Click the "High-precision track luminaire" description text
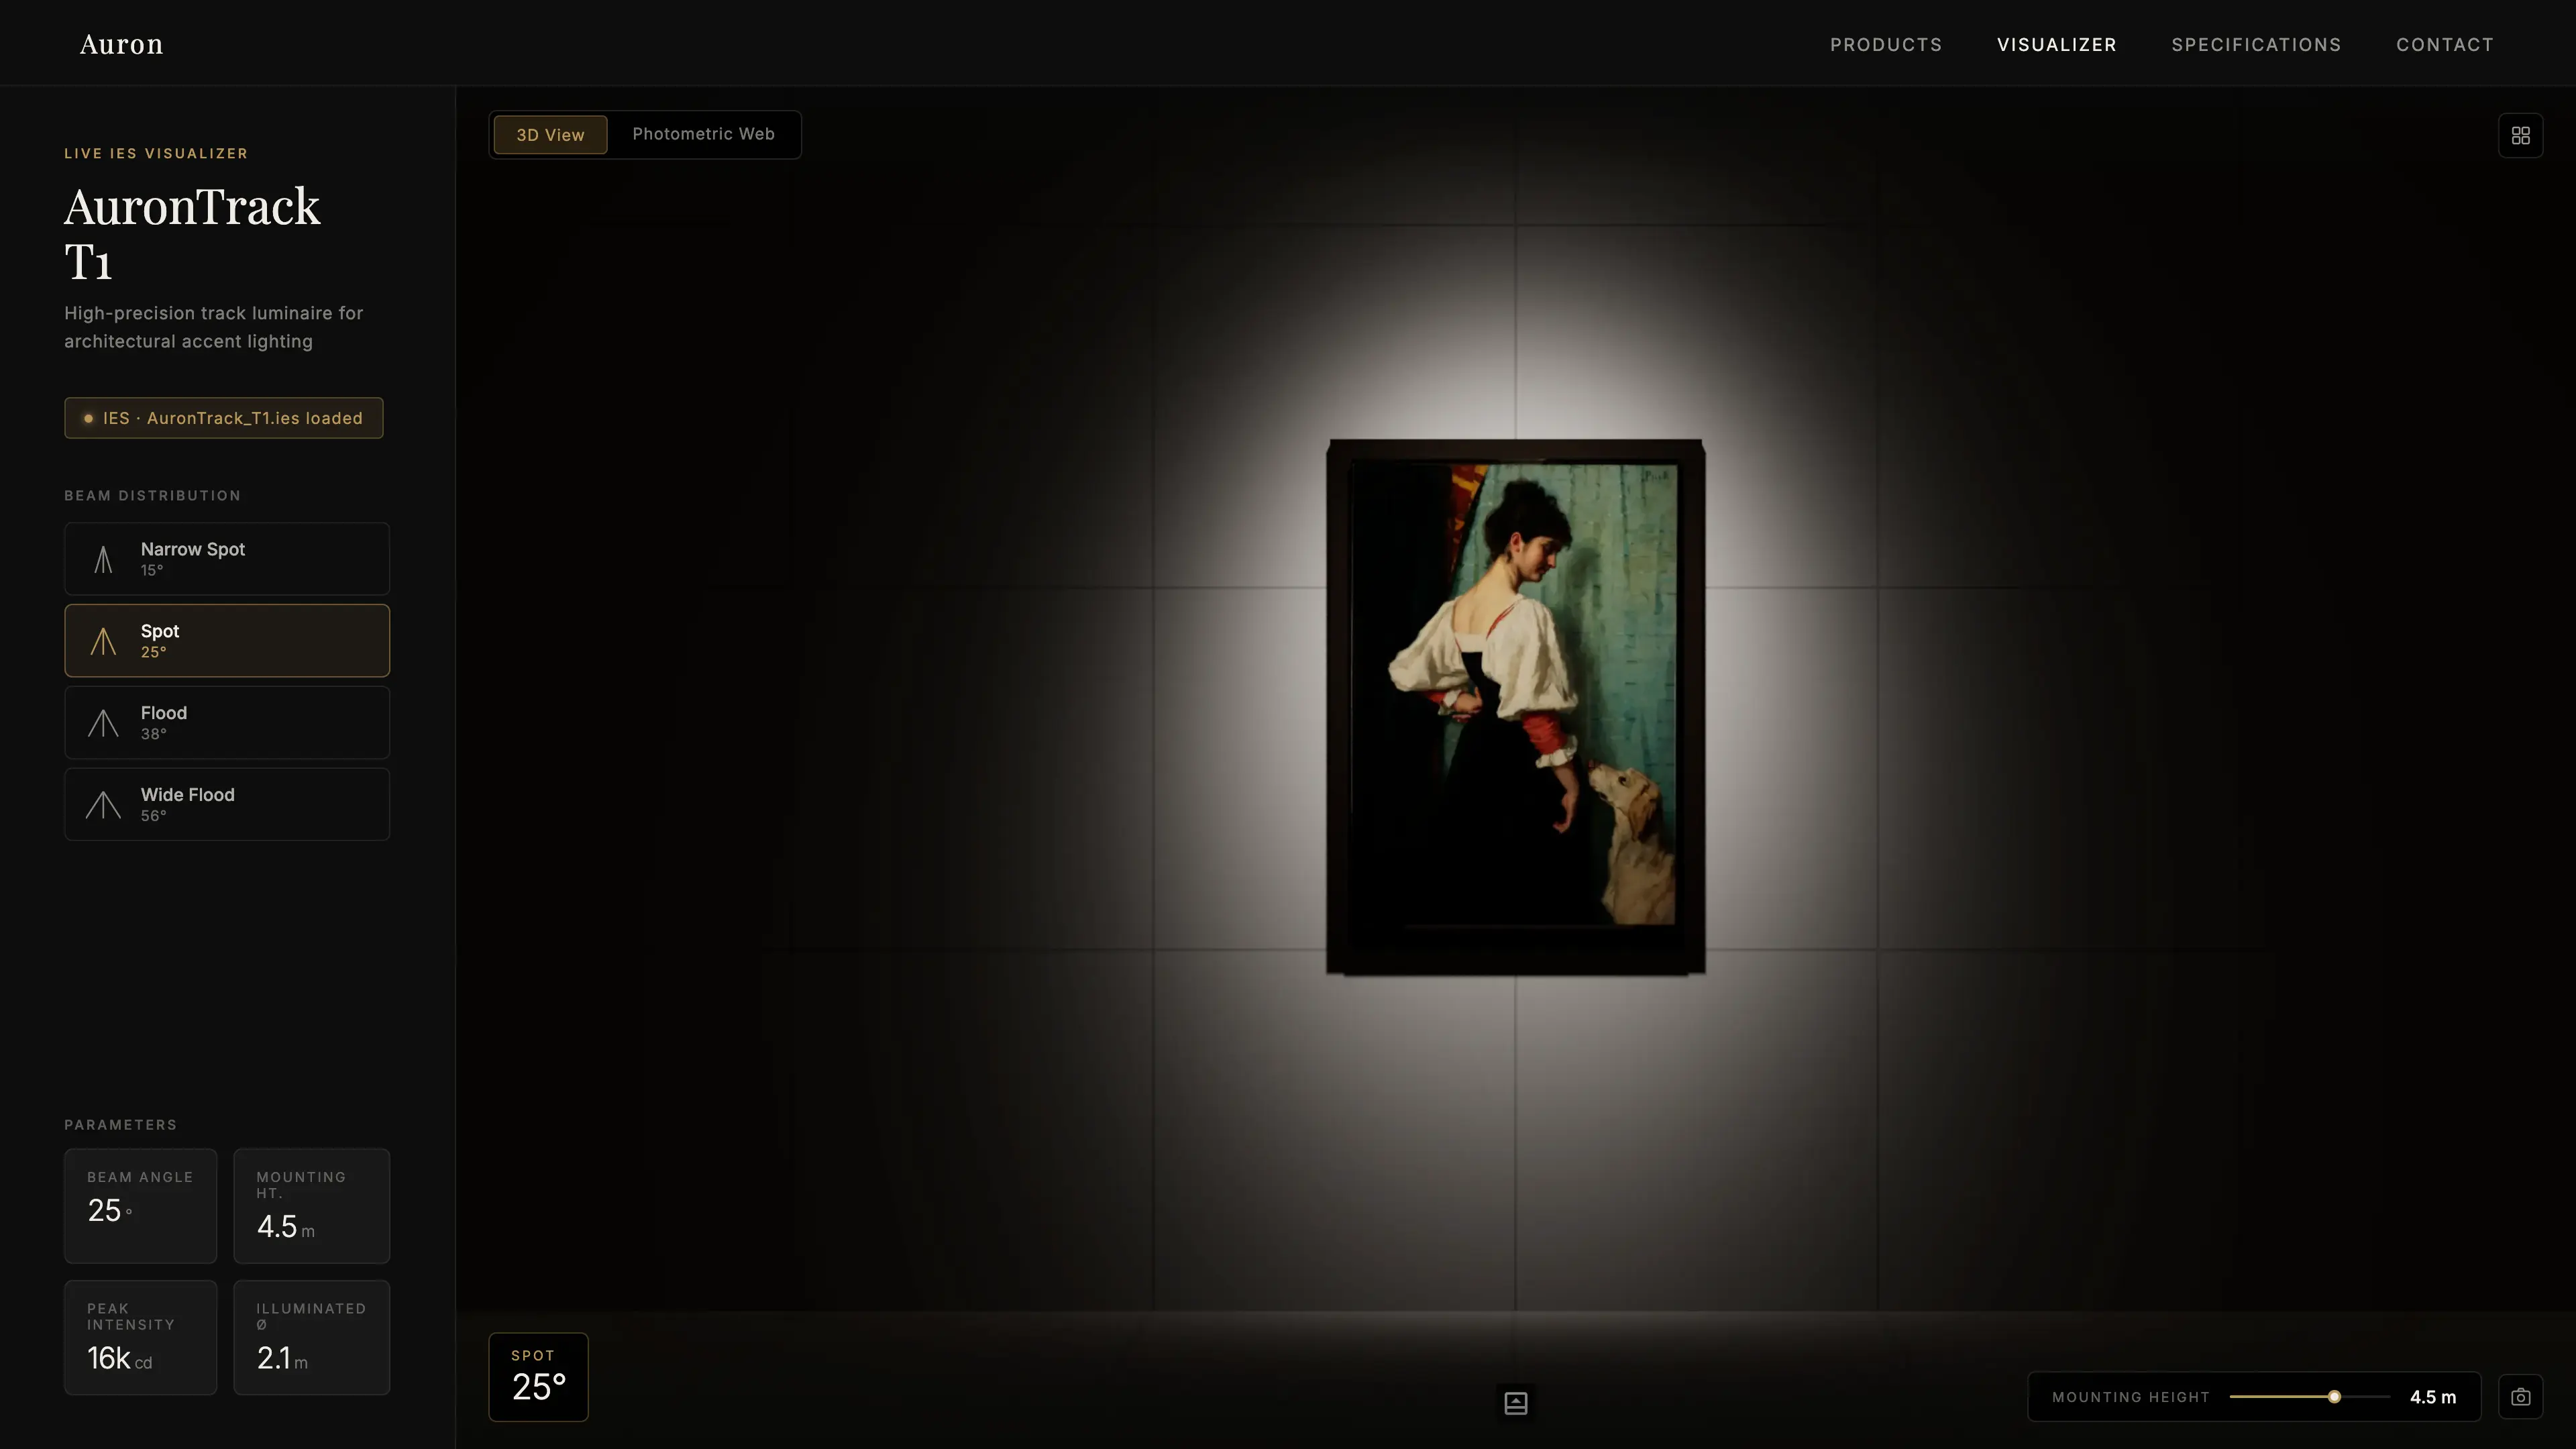 (x=214, y=327)
